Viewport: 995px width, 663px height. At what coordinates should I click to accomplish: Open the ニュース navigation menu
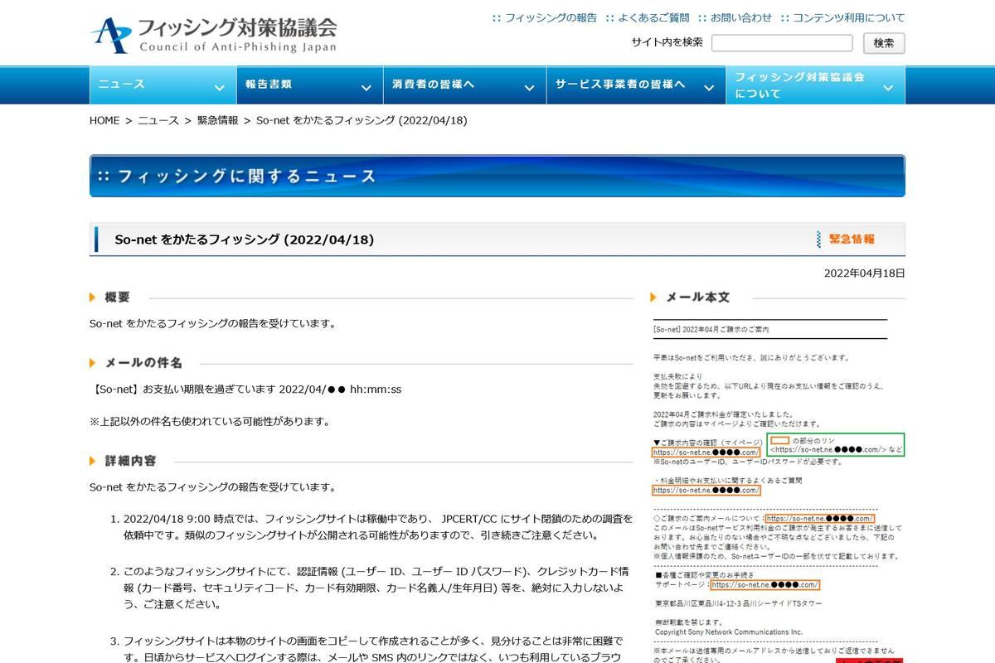pyautogui.click(x=163, y=85)
